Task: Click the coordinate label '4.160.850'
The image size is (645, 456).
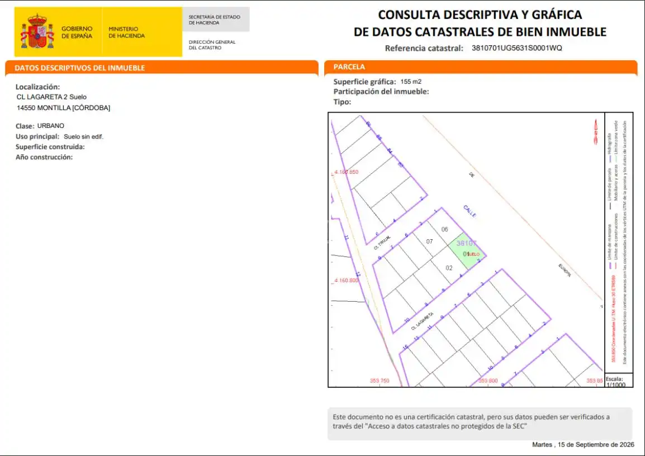Action: point(347,172)
